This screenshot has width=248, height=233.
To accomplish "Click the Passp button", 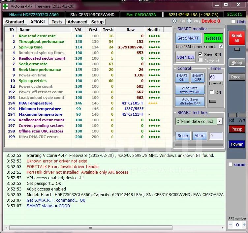I will click(237, 129).
